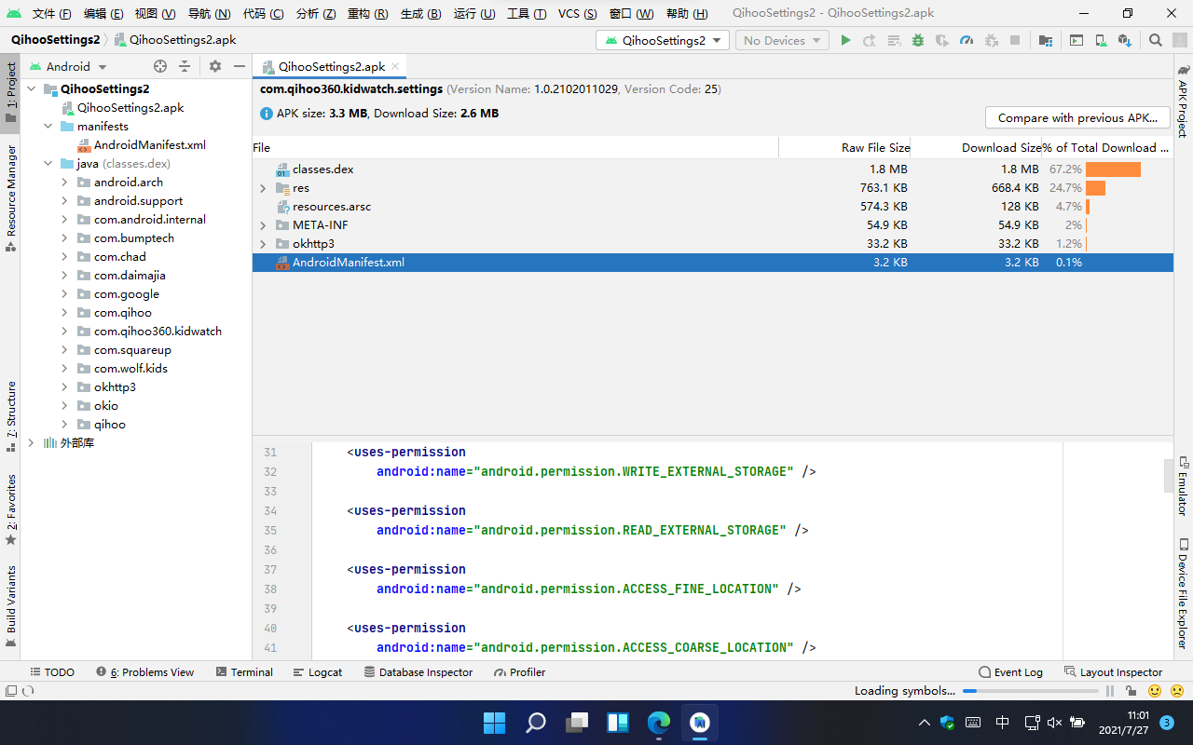Viewport: 1193px width, 745px height.
Task: Open AVD Manager toolbar icon
Action: (1101, 40)
